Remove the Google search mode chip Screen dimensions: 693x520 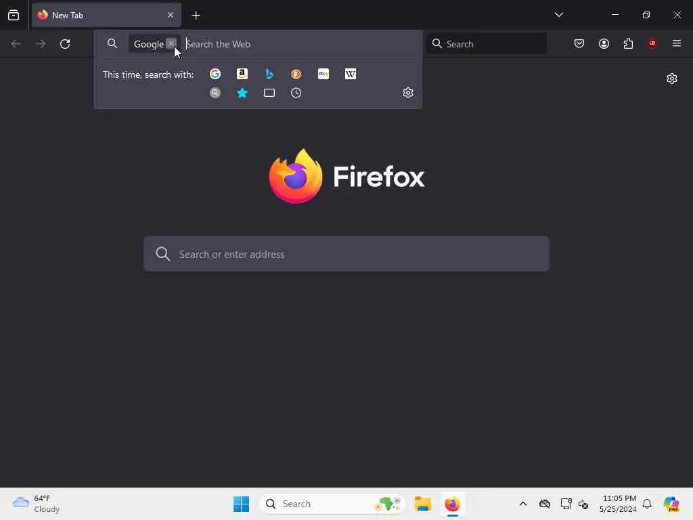click(171, 43)
